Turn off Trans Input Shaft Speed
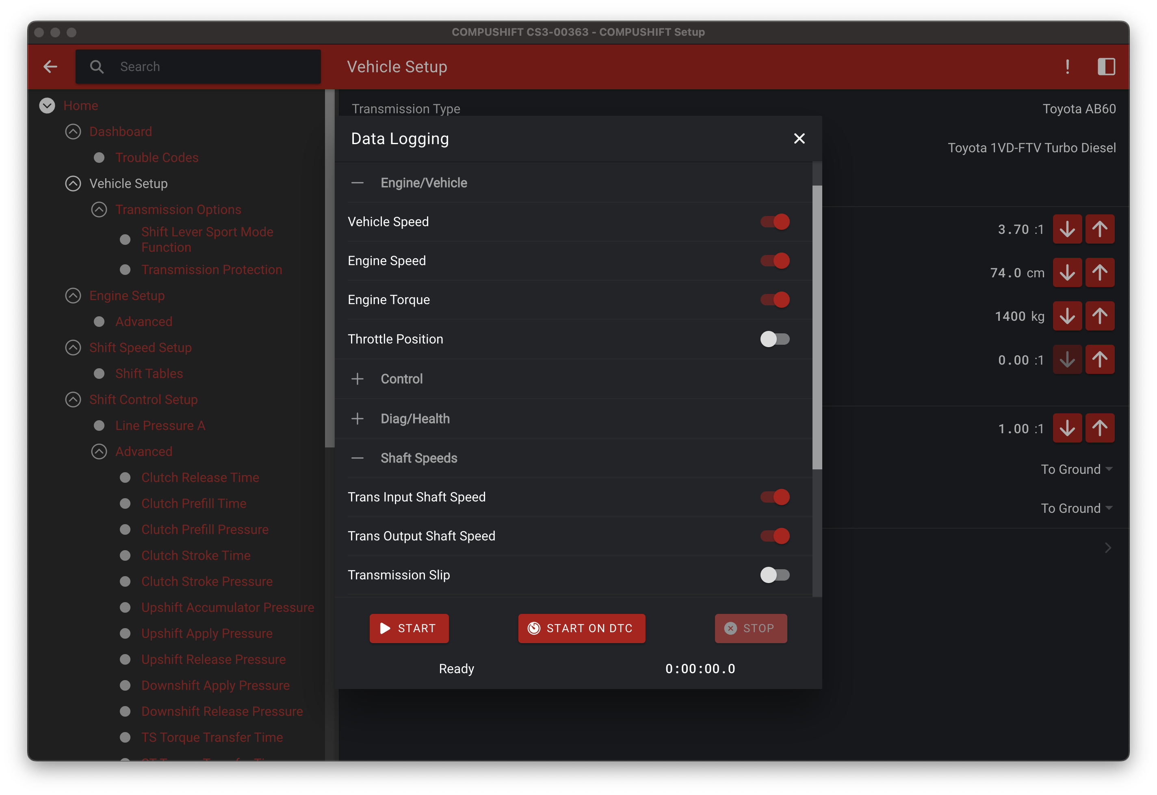 click(774, 497)
